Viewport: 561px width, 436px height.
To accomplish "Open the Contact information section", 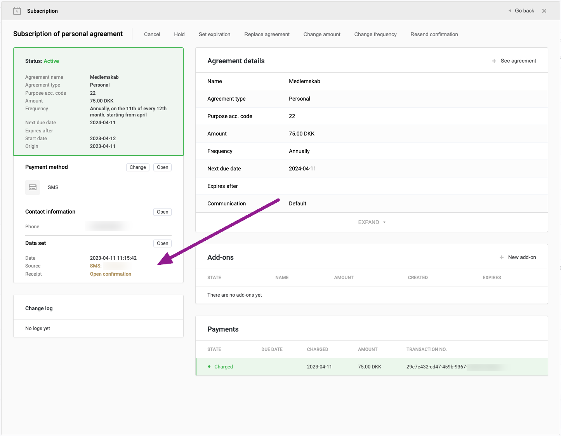I will 162,212.
